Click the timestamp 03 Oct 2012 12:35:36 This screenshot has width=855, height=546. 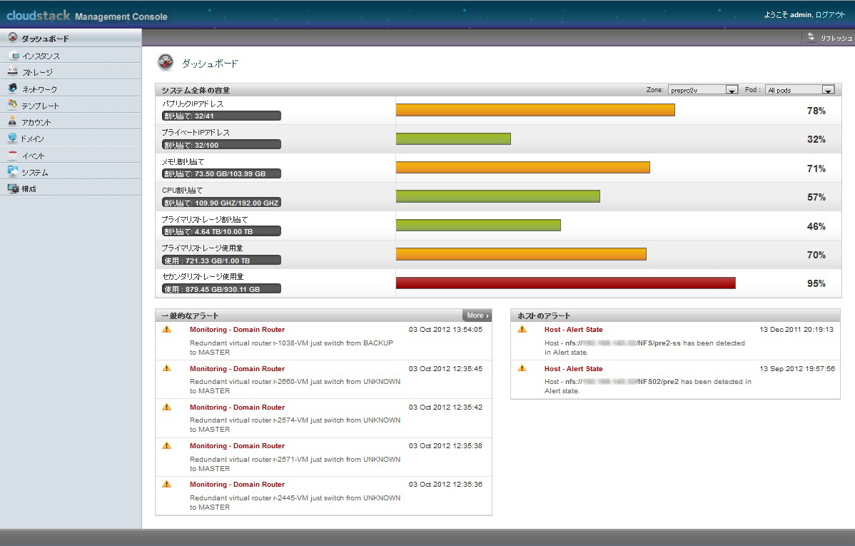click(x=445, y=485)
